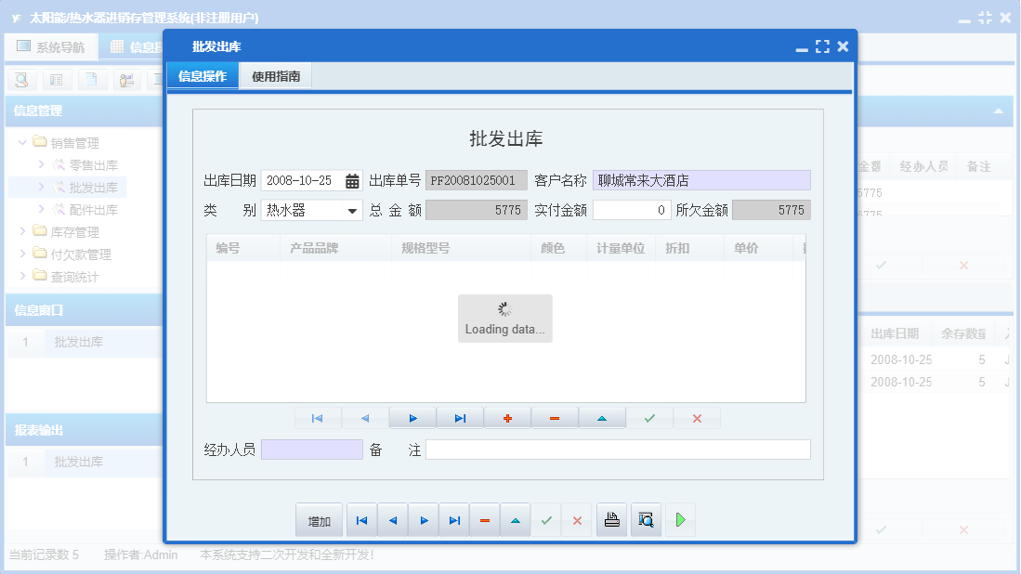
Task: Click the print icon on the bottom toolbar
Action: [x=611, y=519]
